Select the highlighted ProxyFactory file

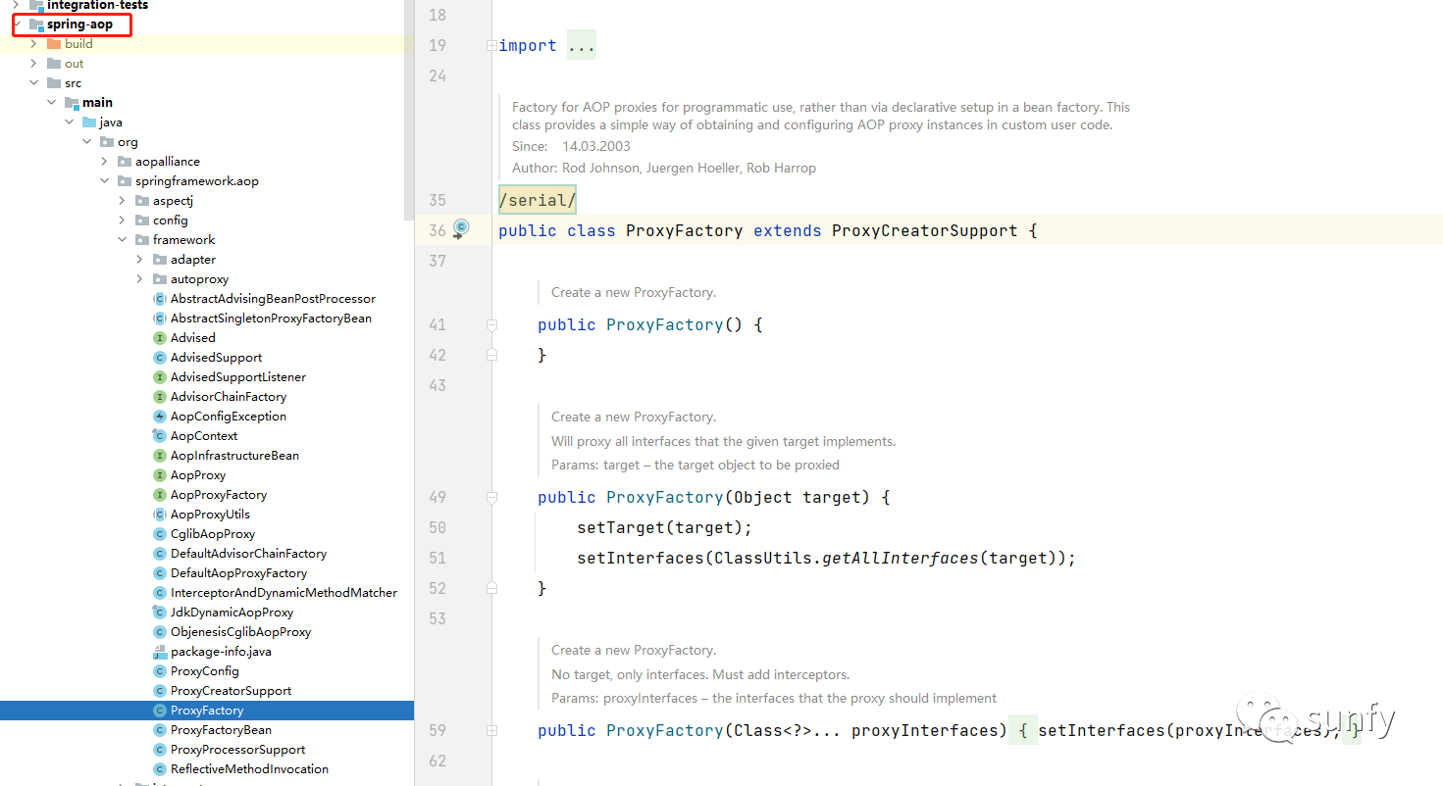tap(207, 711)
